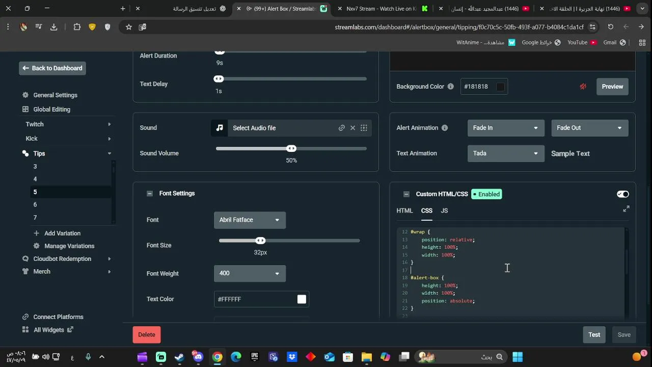This screenshot has width=652, height=367.
Task: Click Add Variation plus icon
Action: point(36,233)
